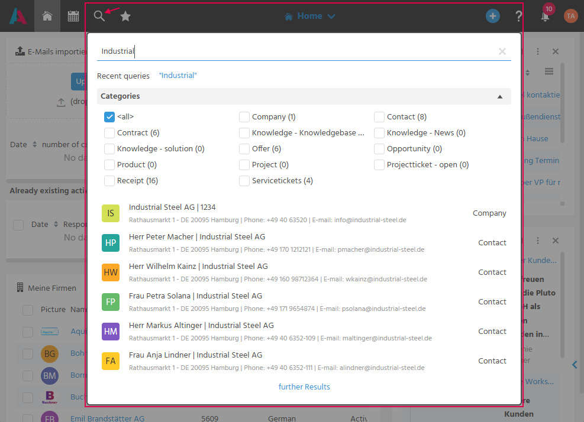The image size is (584, 422).
Task: Check the Receipt (16) category
Action: pos(109,181)
